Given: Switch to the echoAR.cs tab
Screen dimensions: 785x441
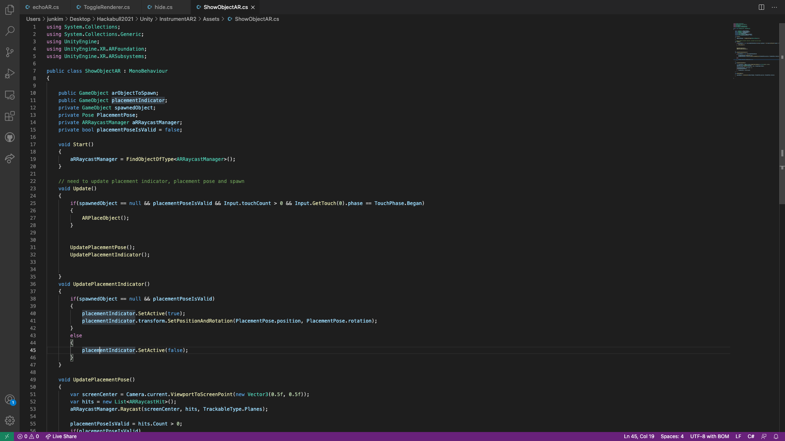Looking at the screenshot, I should pyautogui.click(x=45, y=7).
